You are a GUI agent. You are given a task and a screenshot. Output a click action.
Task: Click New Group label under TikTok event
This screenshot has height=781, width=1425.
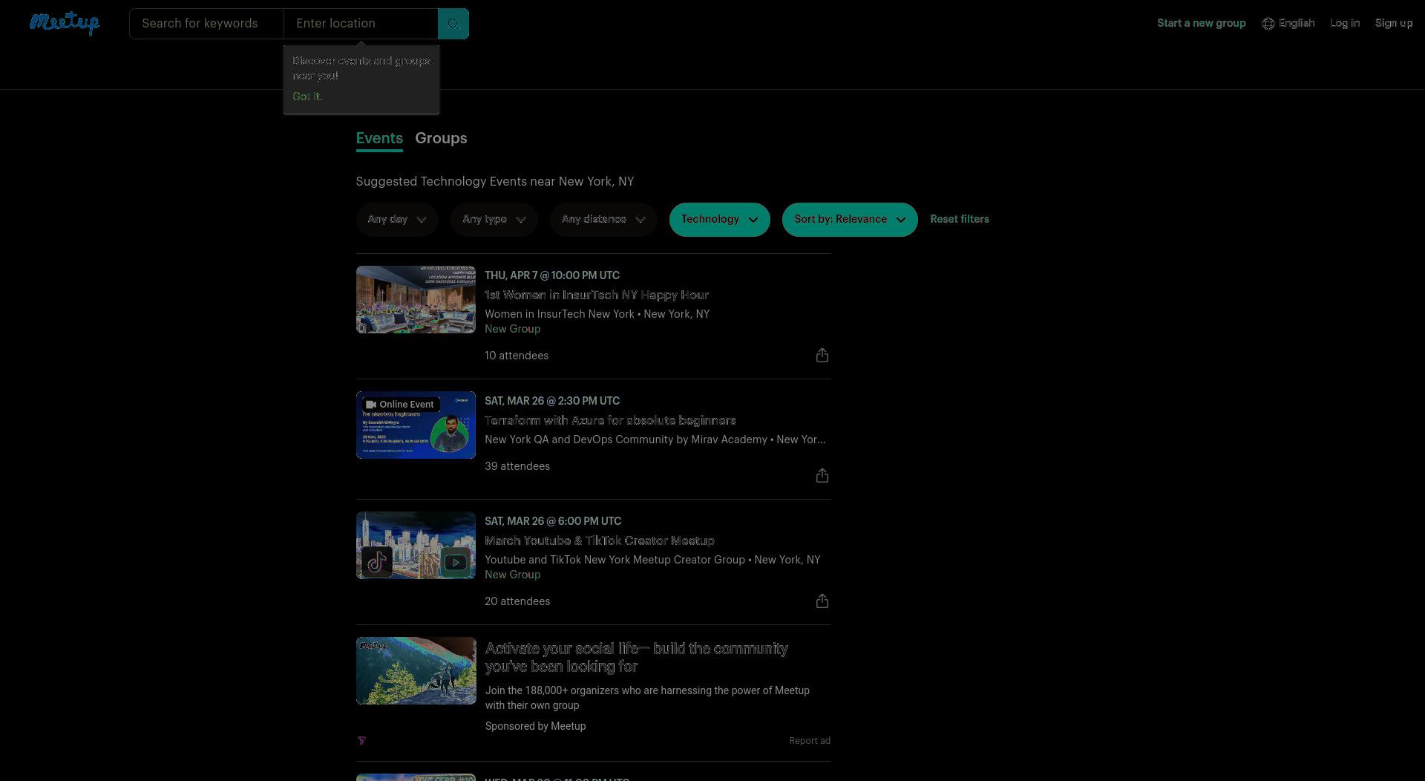513,575
